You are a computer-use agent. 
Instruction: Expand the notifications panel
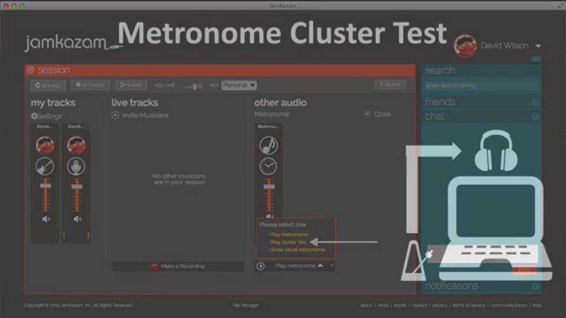click(x=481, y=286)
